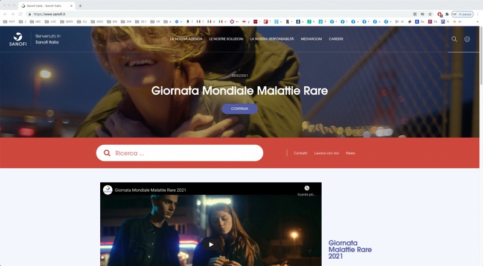Viewport: 483px width, 266px height.
Task: Click the Watch later clock icon on video
Action: coord(307,189)
